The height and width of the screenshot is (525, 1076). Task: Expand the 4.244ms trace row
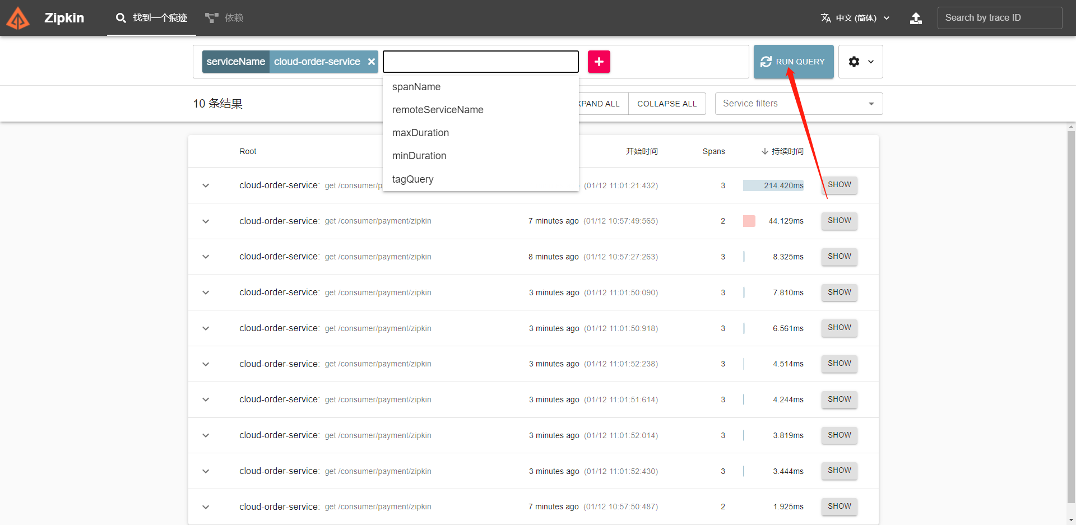point(206,399)
